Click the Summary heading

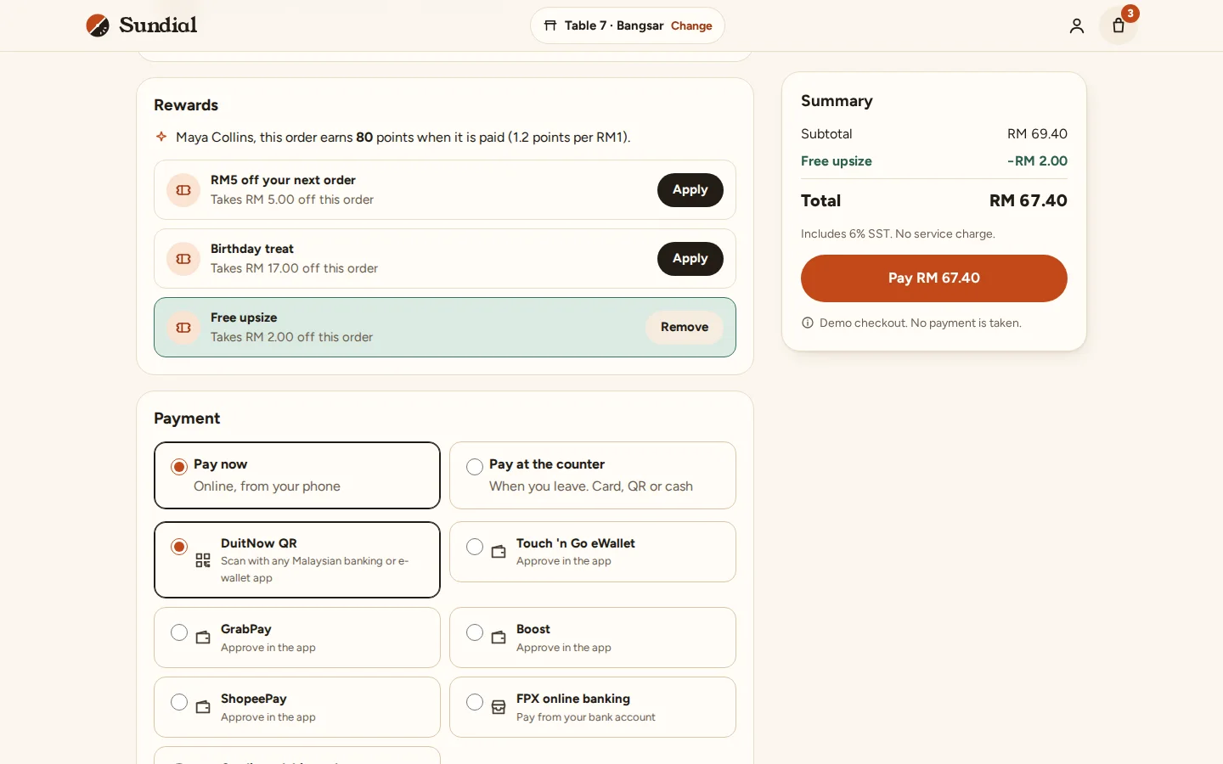pos(837,101)
